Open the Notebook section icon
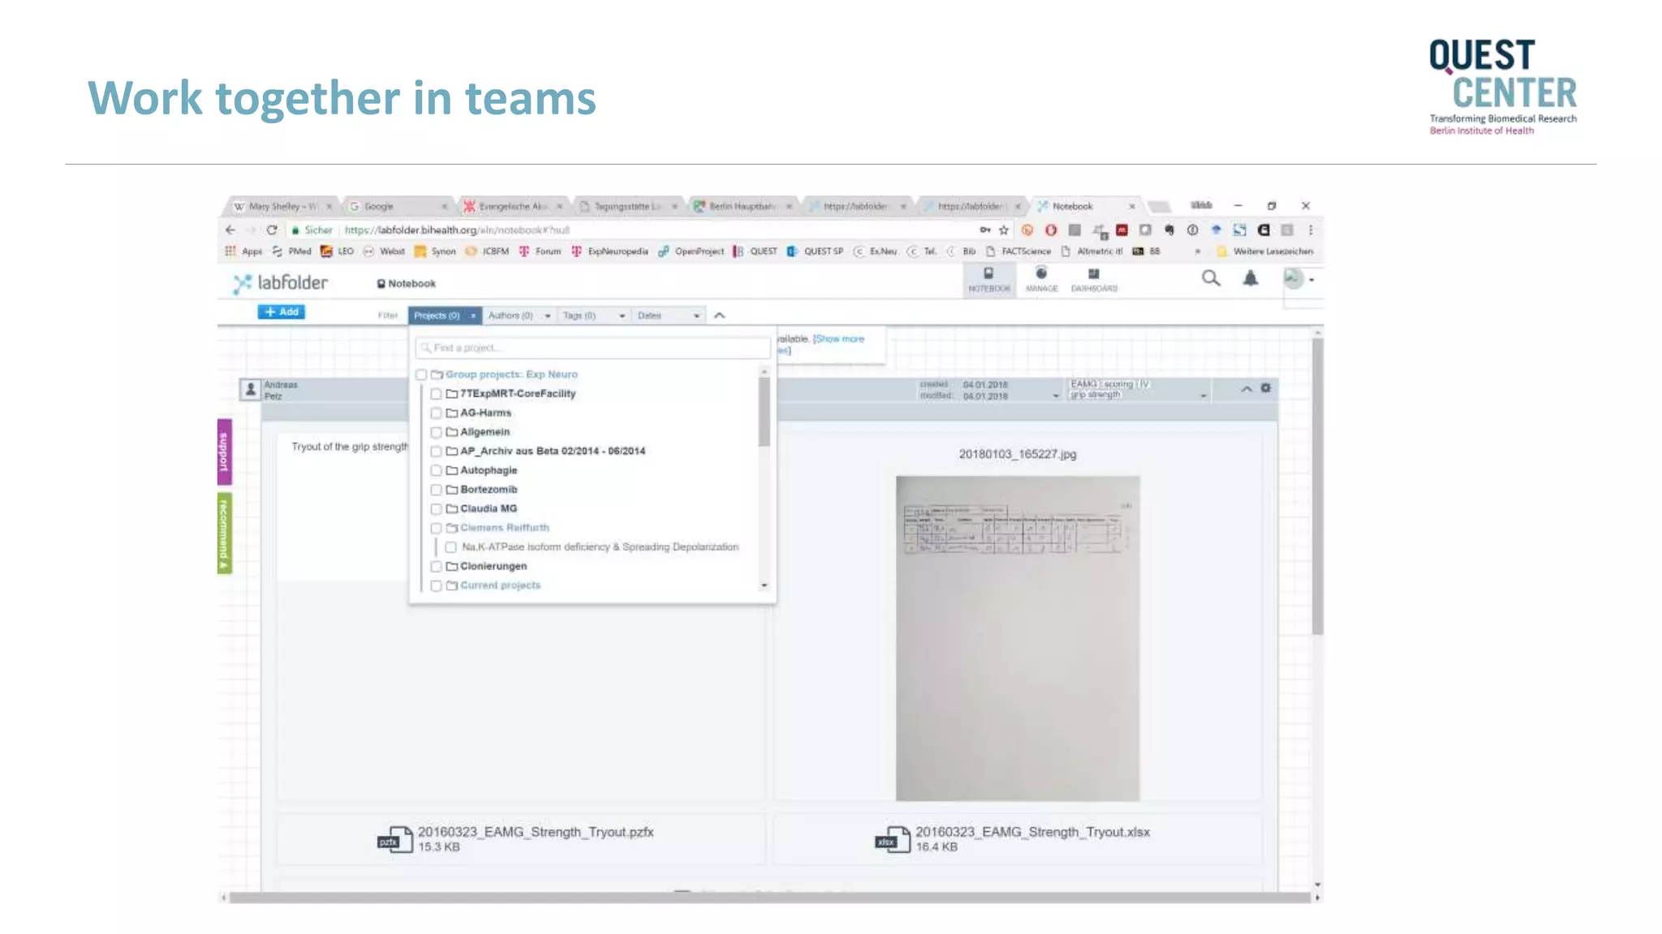The width and height of the screenshot is (1662, 934). pos(988,280)
